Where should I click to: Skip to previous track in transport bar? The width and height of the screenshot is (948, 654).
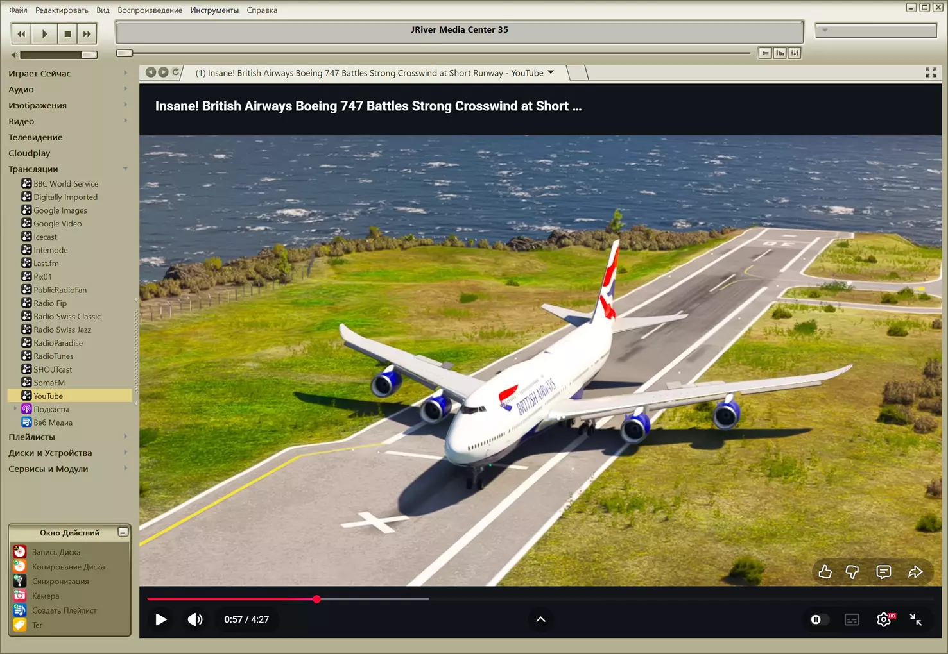[x=21, y=34]
